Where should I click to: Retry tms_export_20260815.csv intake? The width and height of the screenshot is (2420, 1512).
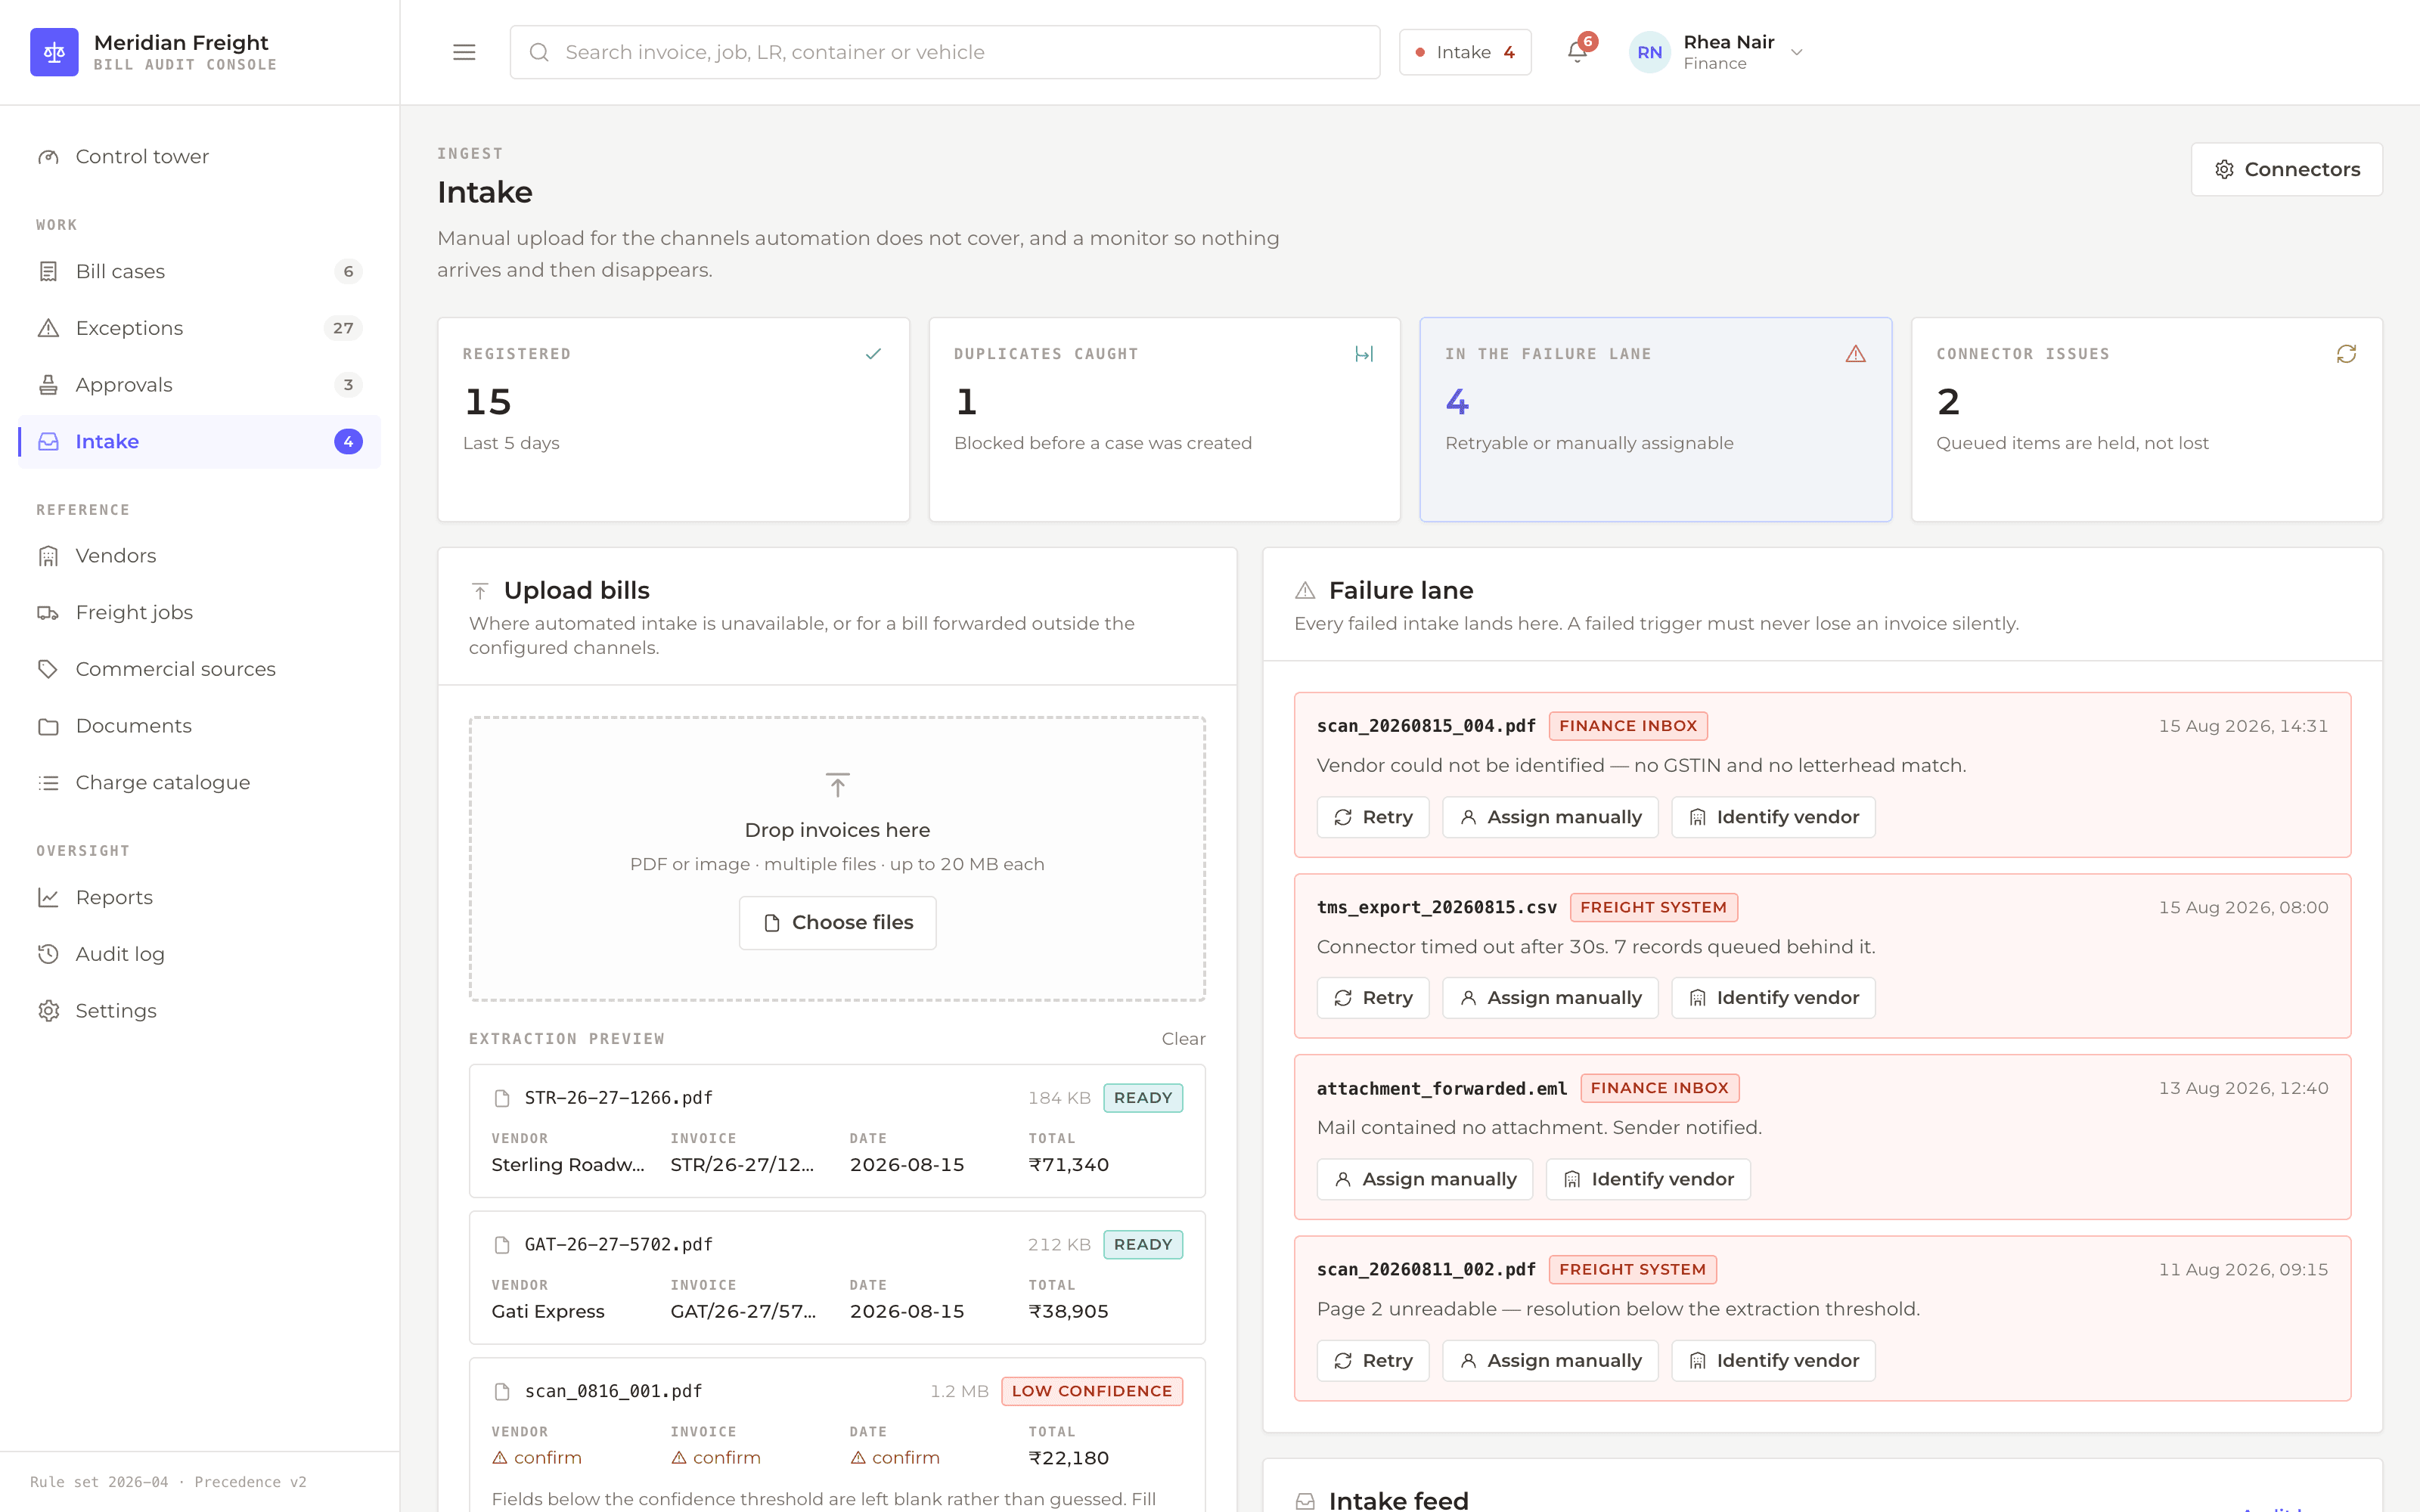click(1373, 998)
